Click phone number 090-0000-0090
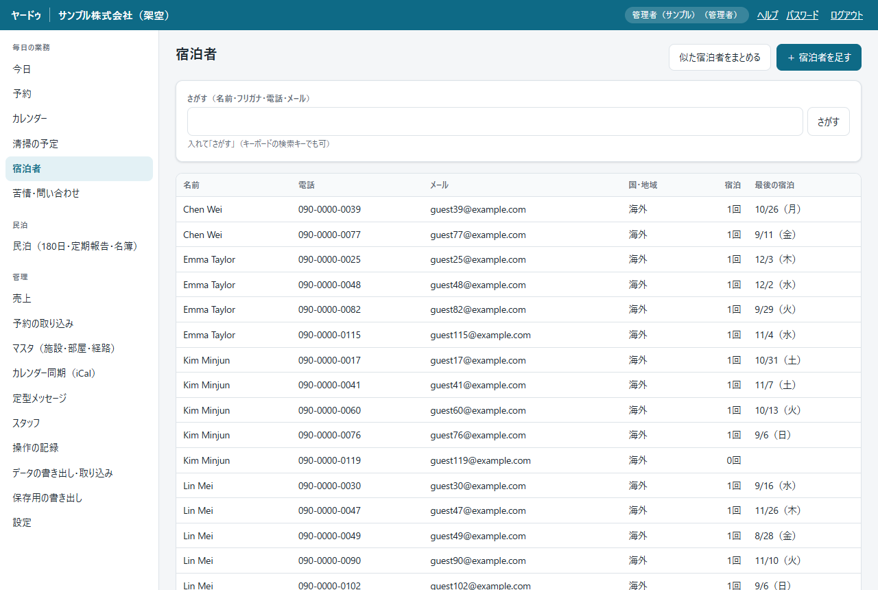The height and width of the screenshot is (590, 878). click(x=329, y=560)
